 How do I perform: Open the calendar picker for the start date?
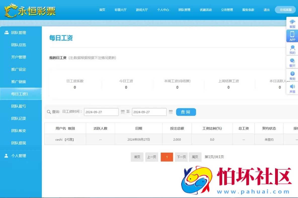point(122,112)
